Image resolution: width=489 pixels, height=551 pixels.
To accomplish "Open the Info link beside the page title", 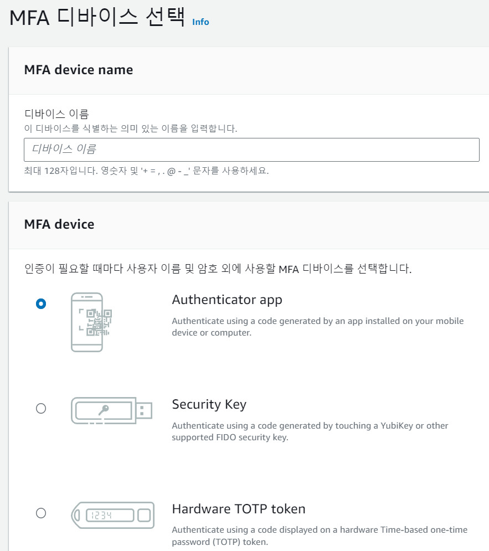I will (x=200, y=22).
